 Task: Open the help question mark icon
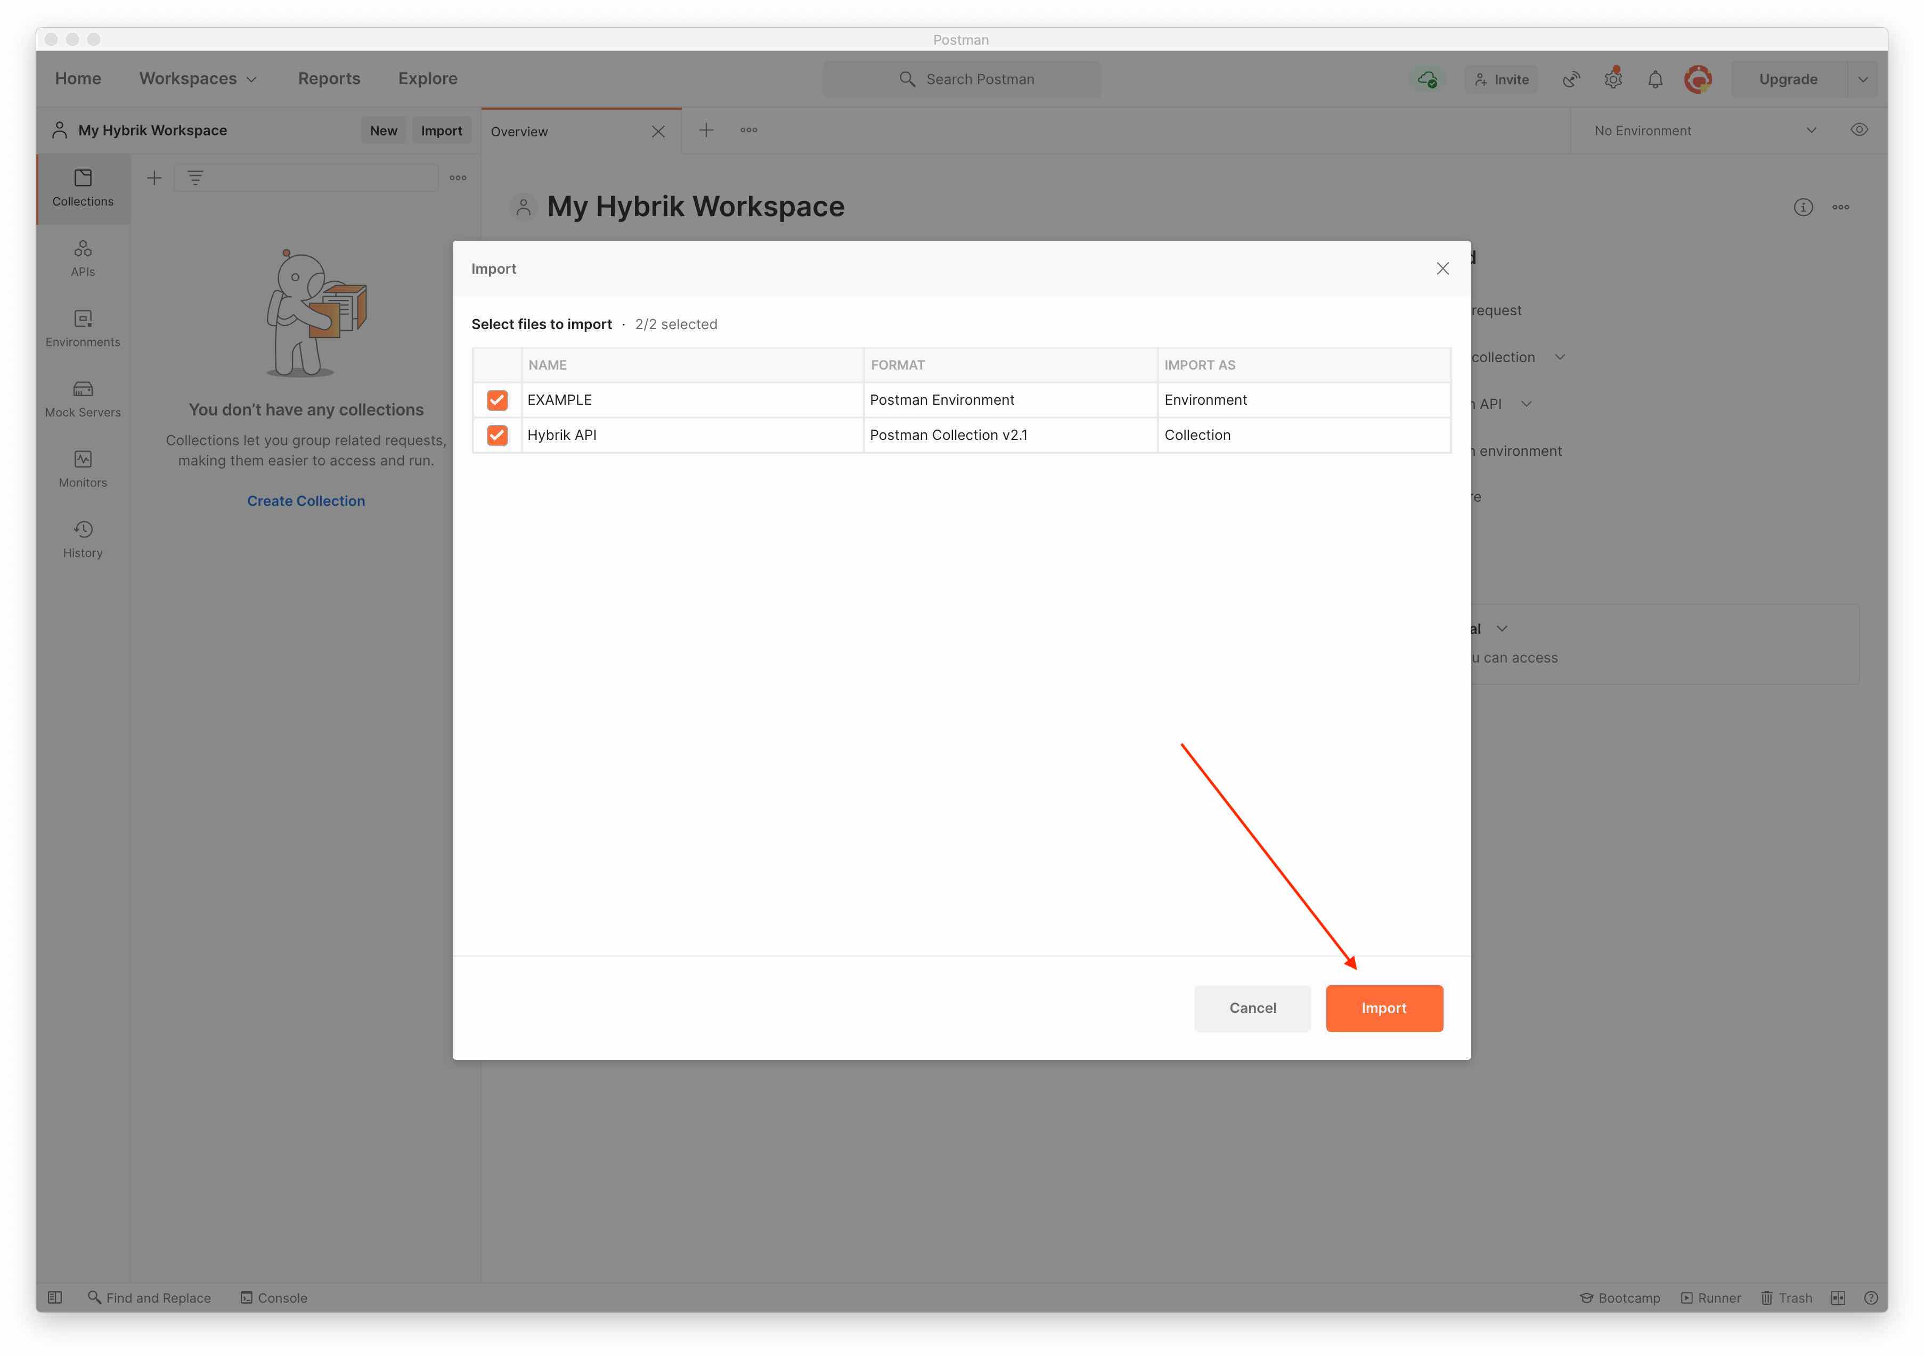coord(1871,1297)
